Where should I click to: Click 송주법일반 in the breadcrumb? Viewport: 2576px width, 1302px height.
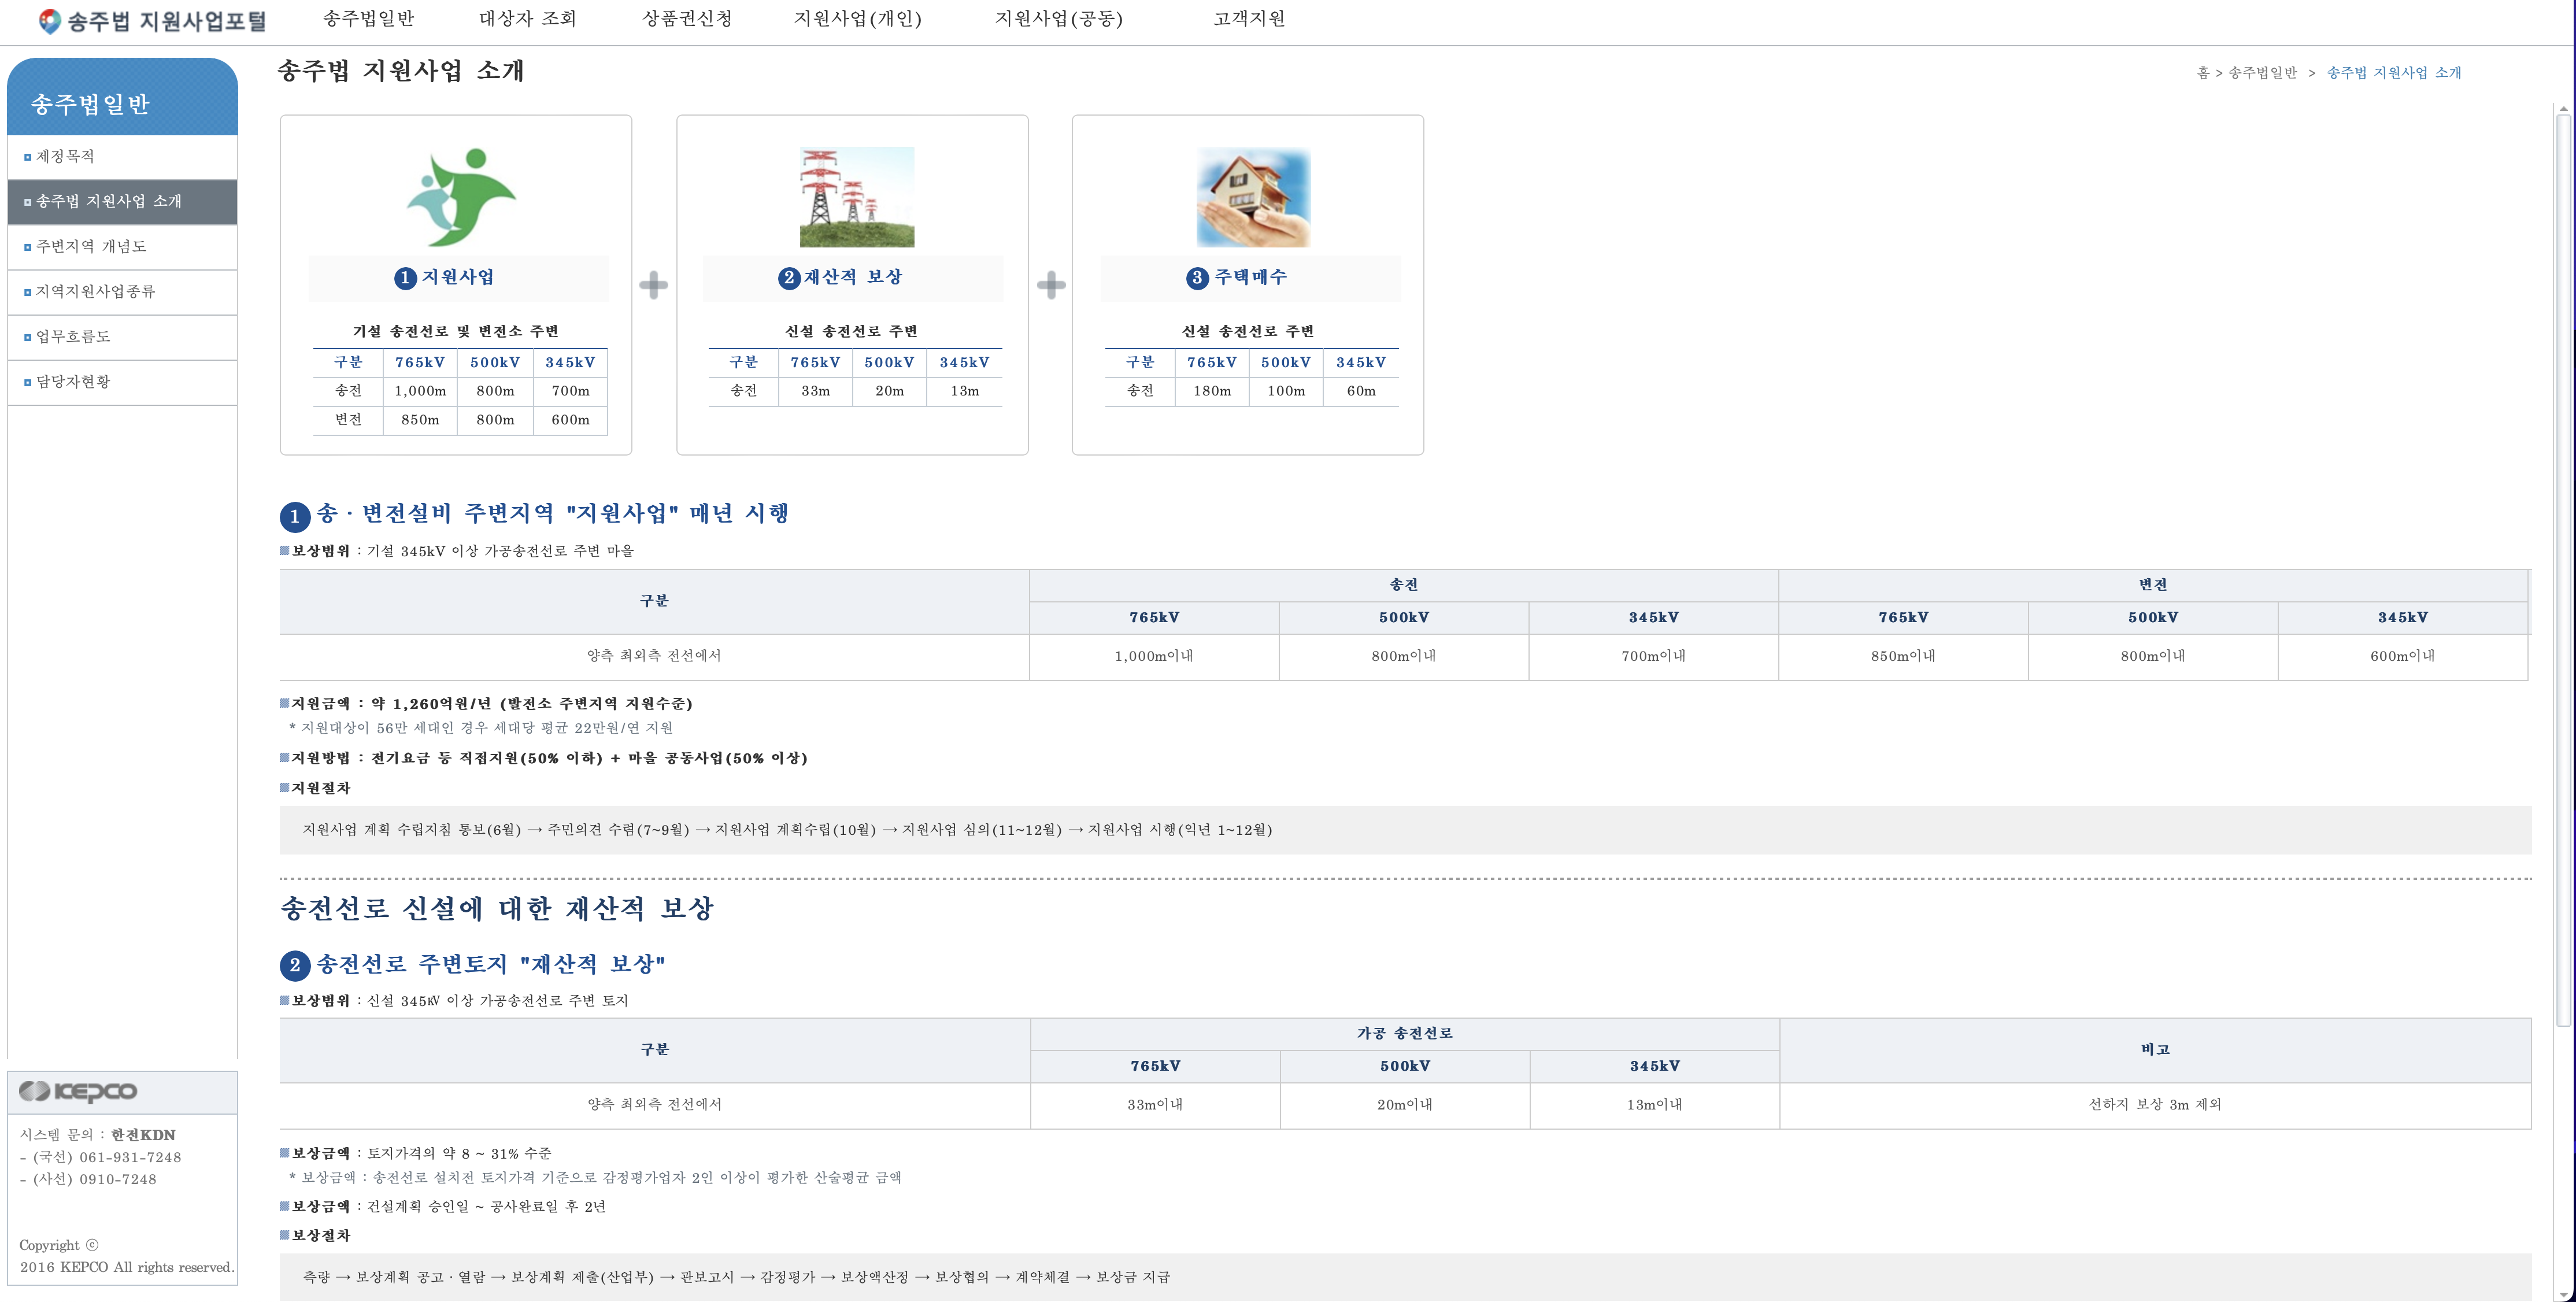(x=2262, y=73)
